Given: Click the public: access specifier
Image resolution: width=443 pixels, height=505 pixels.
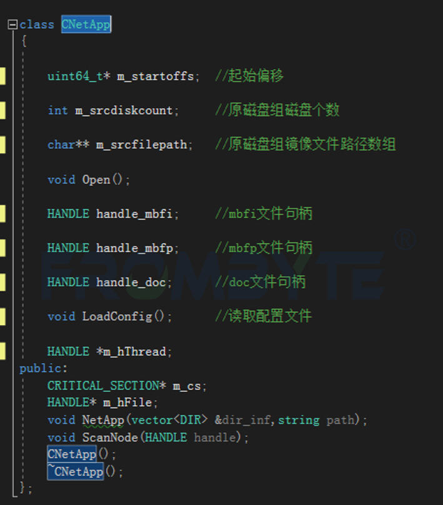Looking at the screenshot, I should click(44, 369).
